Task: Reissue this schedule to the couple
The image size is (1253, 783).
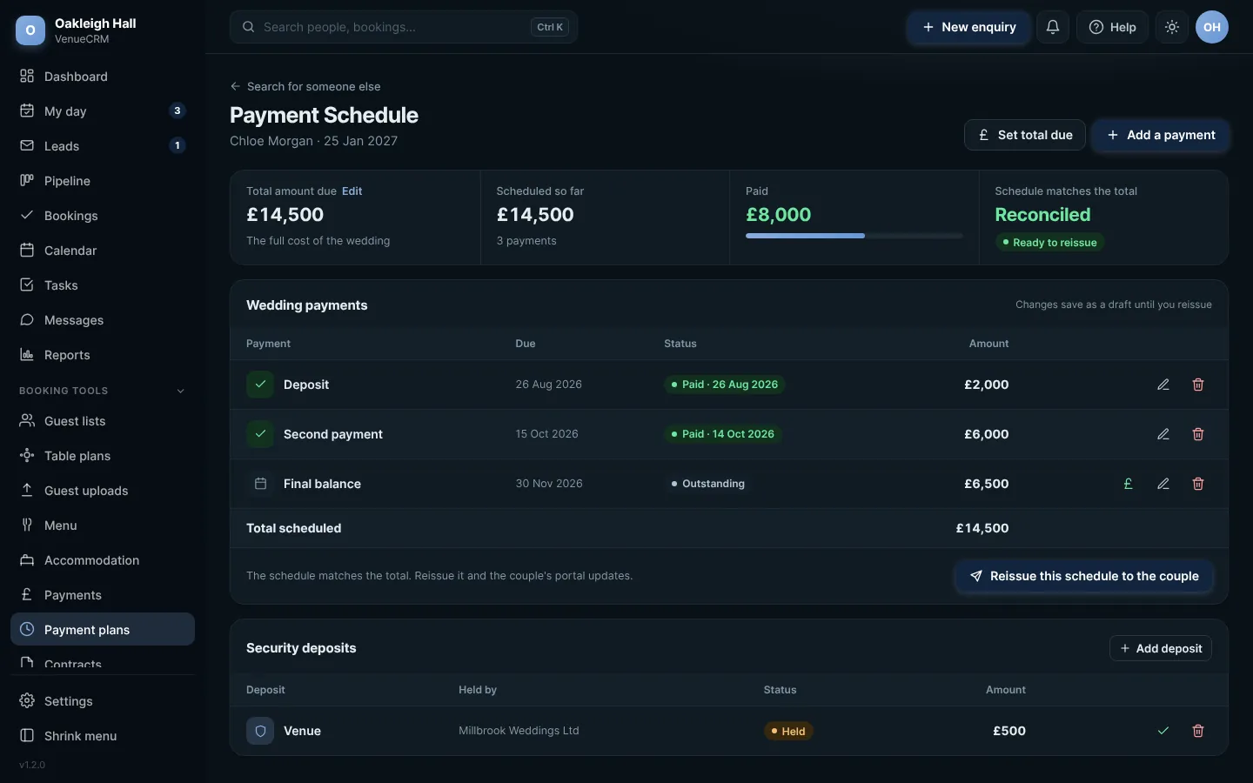Action: [x=1084, y=576]
